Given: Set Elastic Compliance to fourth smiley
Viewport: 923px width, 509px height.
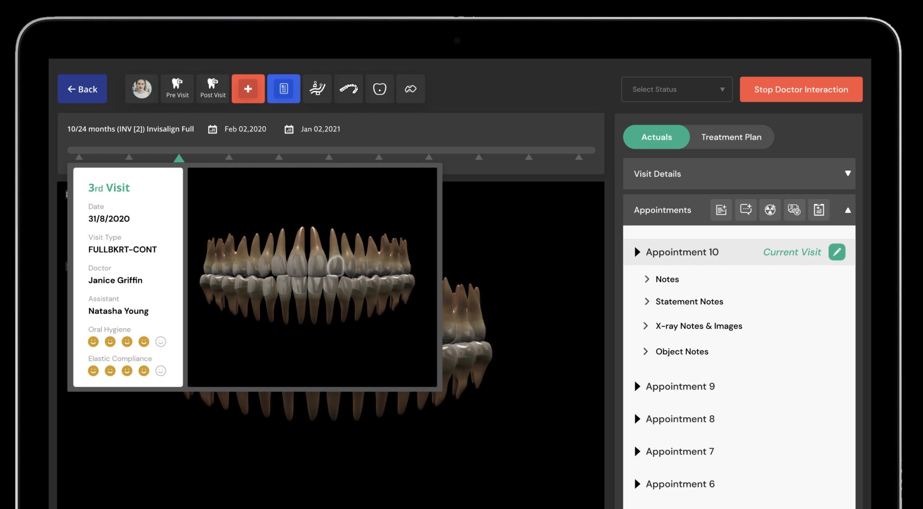Looking at the screenshot, I should tap(144, 371).
